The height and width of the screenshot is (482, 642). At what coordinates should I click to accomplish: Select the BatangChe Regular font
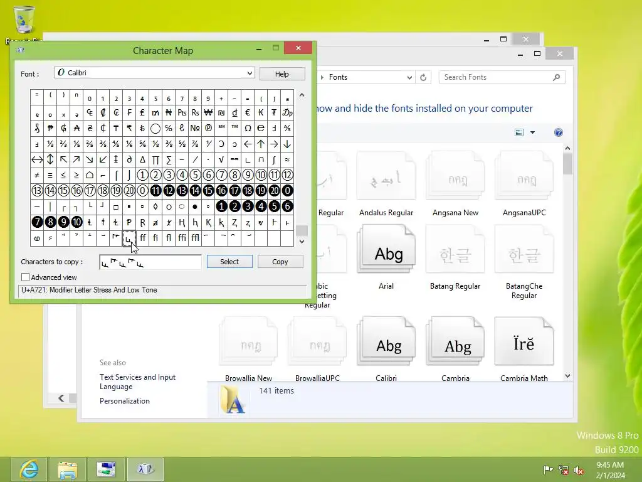pos(524,262)
